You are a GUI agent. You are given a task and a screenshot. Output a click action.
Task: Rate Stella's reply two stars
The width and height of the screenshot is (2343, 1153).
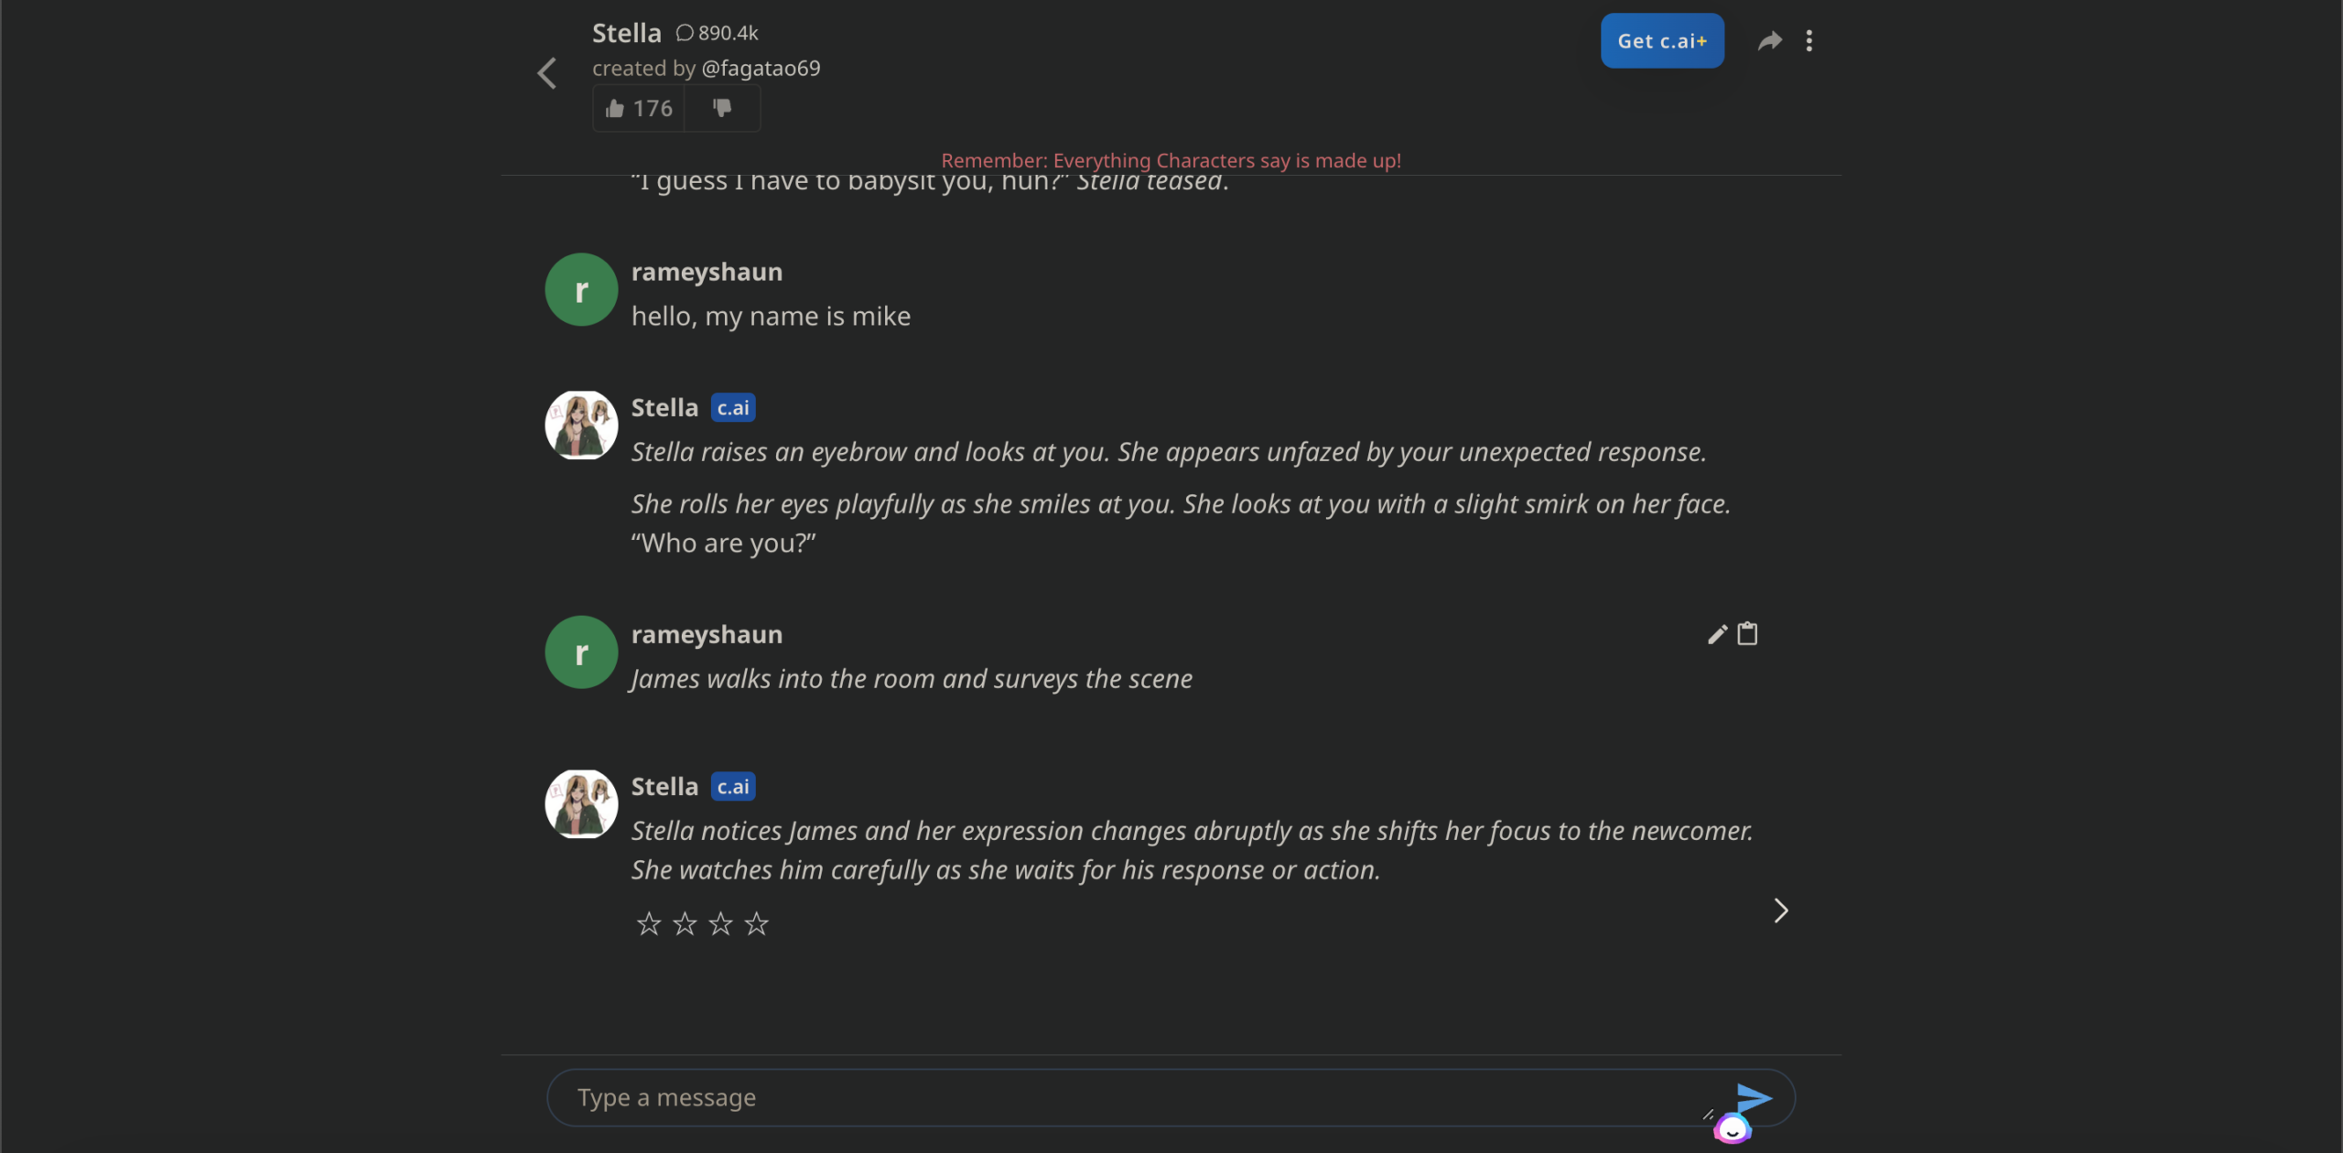pos(684,924)
